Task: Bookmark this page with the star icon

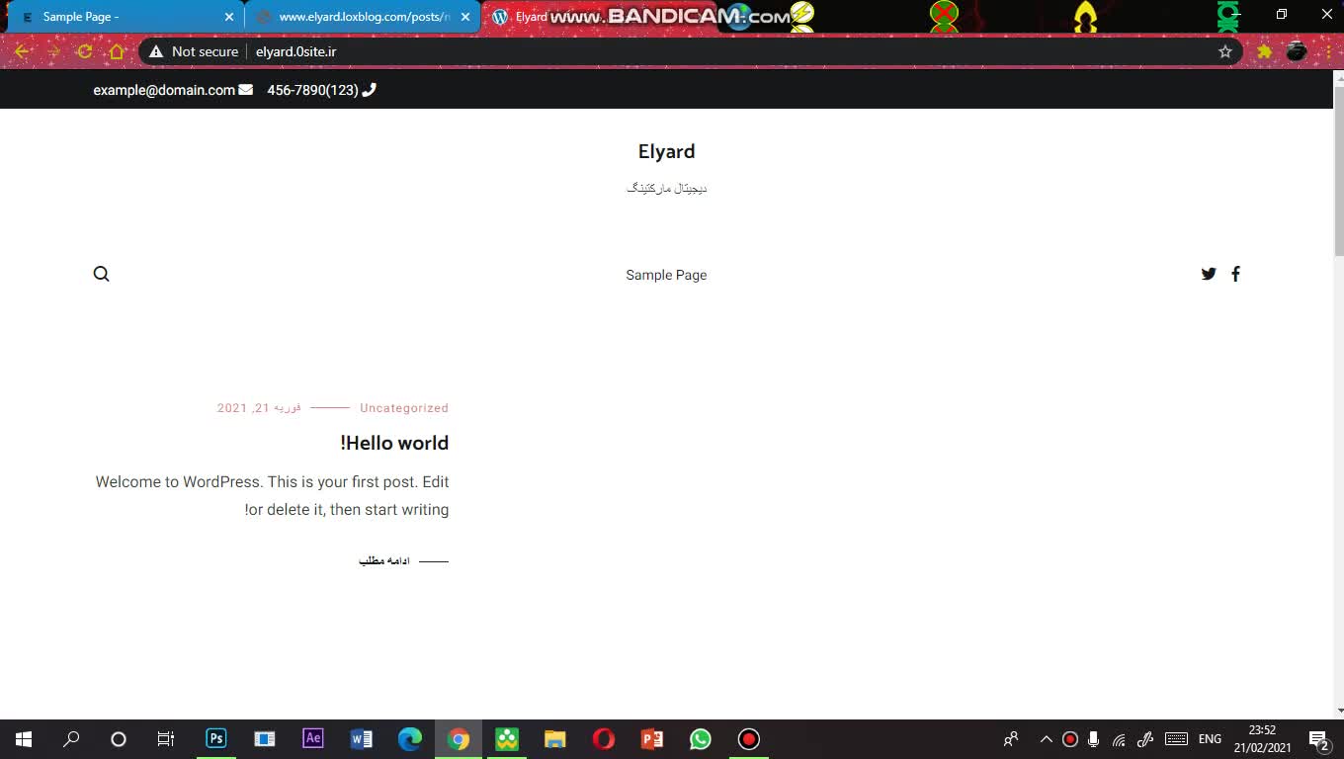Action: [x=1225, y=51]
